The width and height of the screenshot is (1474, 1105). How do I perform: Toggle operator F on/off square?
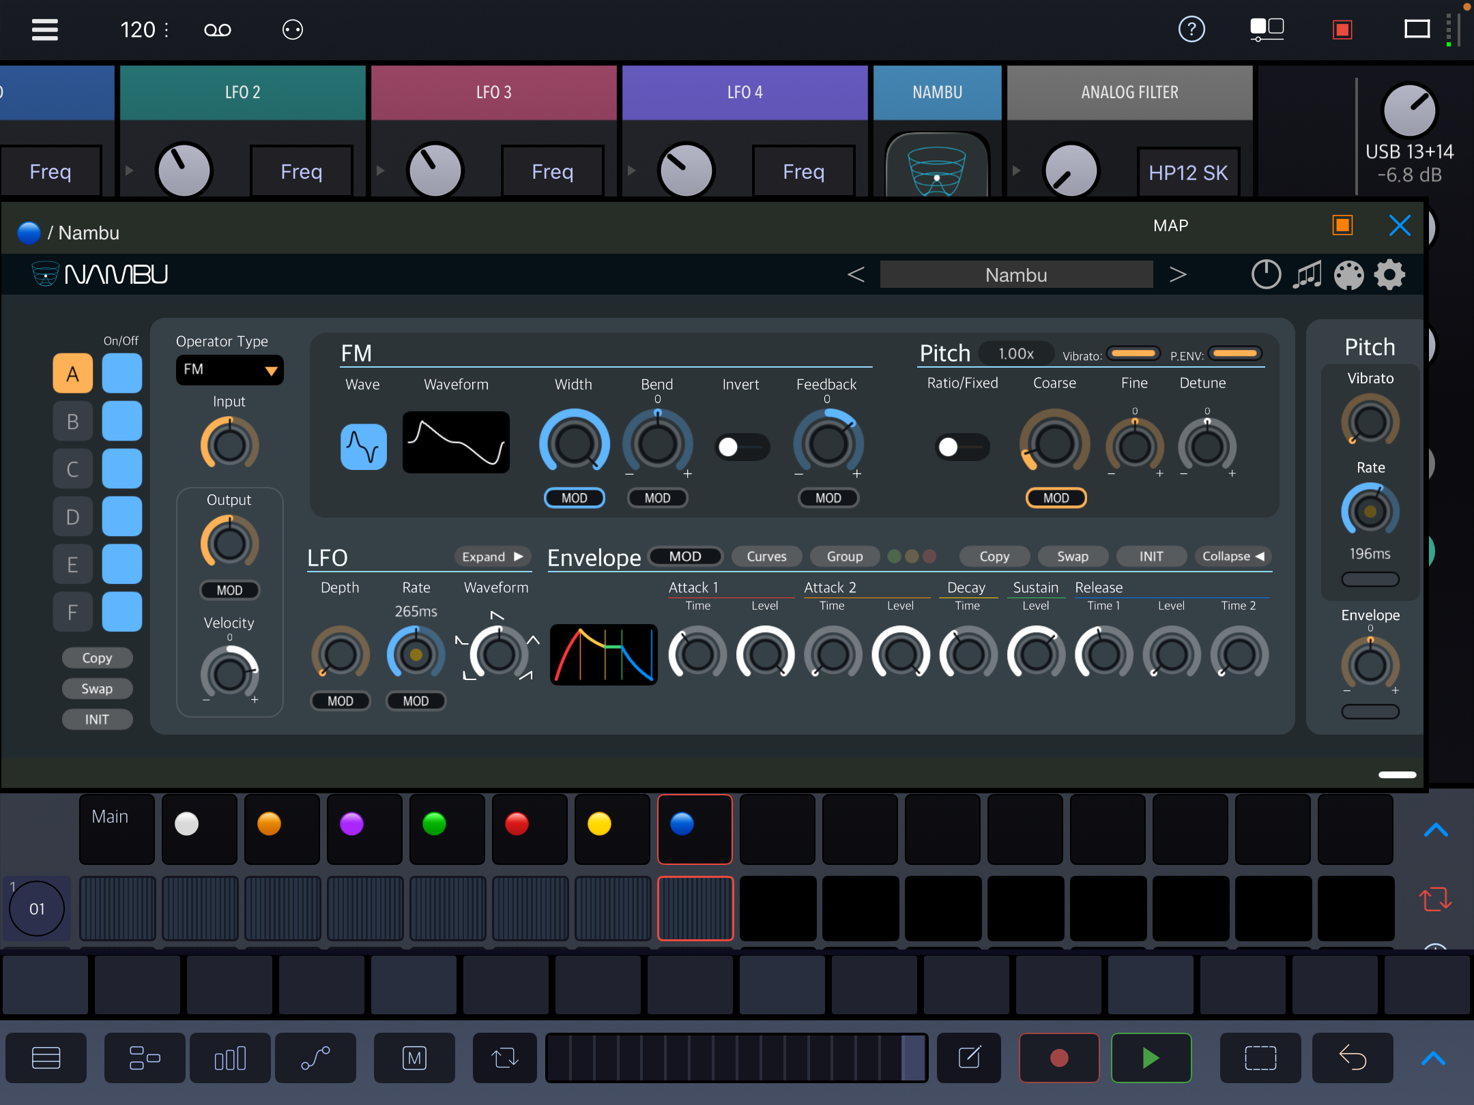pos(122,612)
